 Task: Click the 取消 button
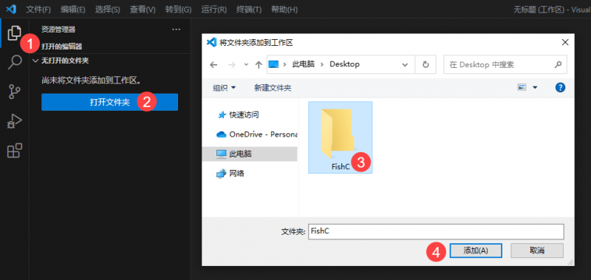[x=537, y=250]
